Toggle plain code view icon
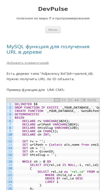 coord(64,100)
